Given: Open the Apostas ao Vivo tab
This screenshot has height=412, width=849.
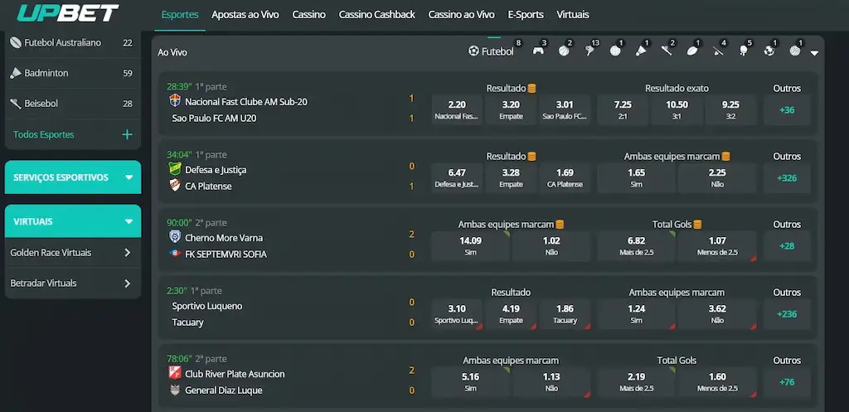Looking at the screenshot, I should pyautogui.click(x=245, y=15).
